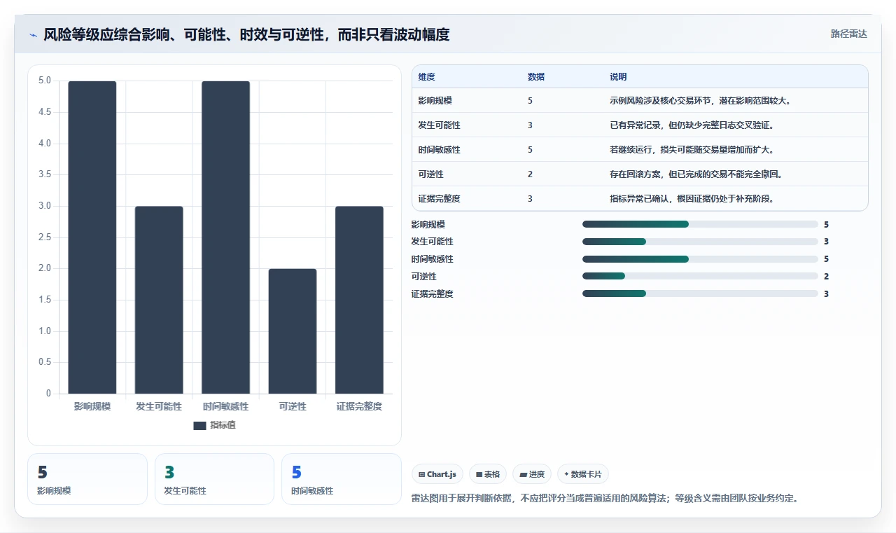The width and height of the screenshot is (896, 533).
Task: Open the 时间敏感性 data card showing 5
Action: pyautogui.click(x=342, y=479)
